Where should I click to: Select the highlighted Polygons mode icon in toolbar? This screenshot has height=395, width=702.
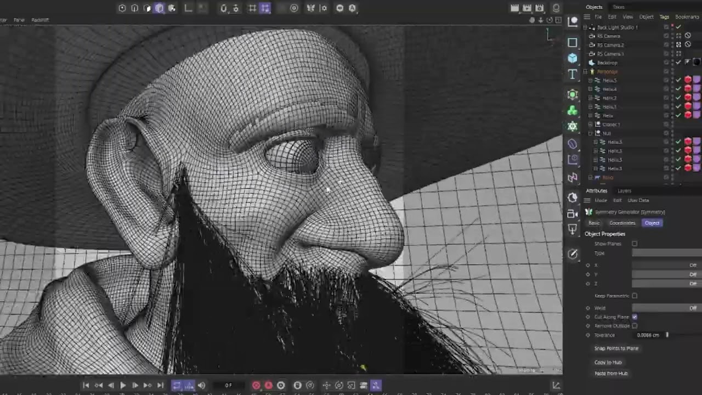(x=160, y=8)
